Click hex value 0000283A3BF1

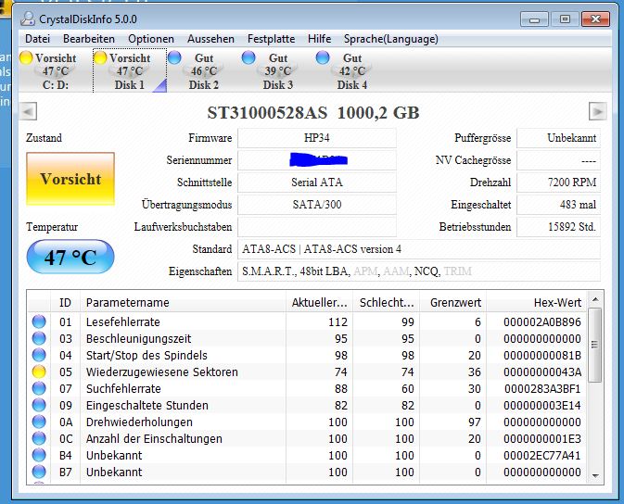pyautogui.click(x=542, y=388)
